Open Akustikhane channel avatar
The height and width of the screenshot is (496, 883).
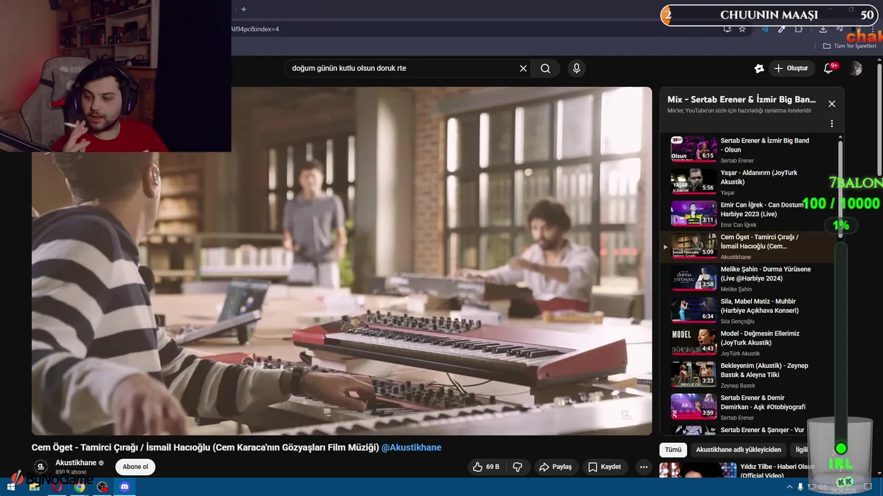pyautogui.click(x=41, y=467)
